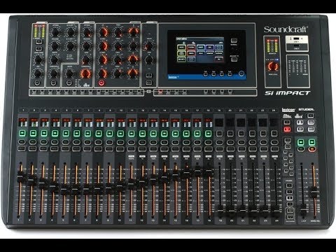The image size is (336, 252).
Task: Click the red lit button in the row below the touchscreen
Action: (x=160, y=92)
